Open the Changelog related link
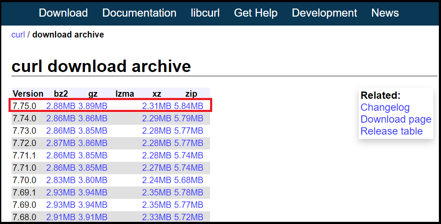Screen dimensions: 441x224 click(385, 107)
